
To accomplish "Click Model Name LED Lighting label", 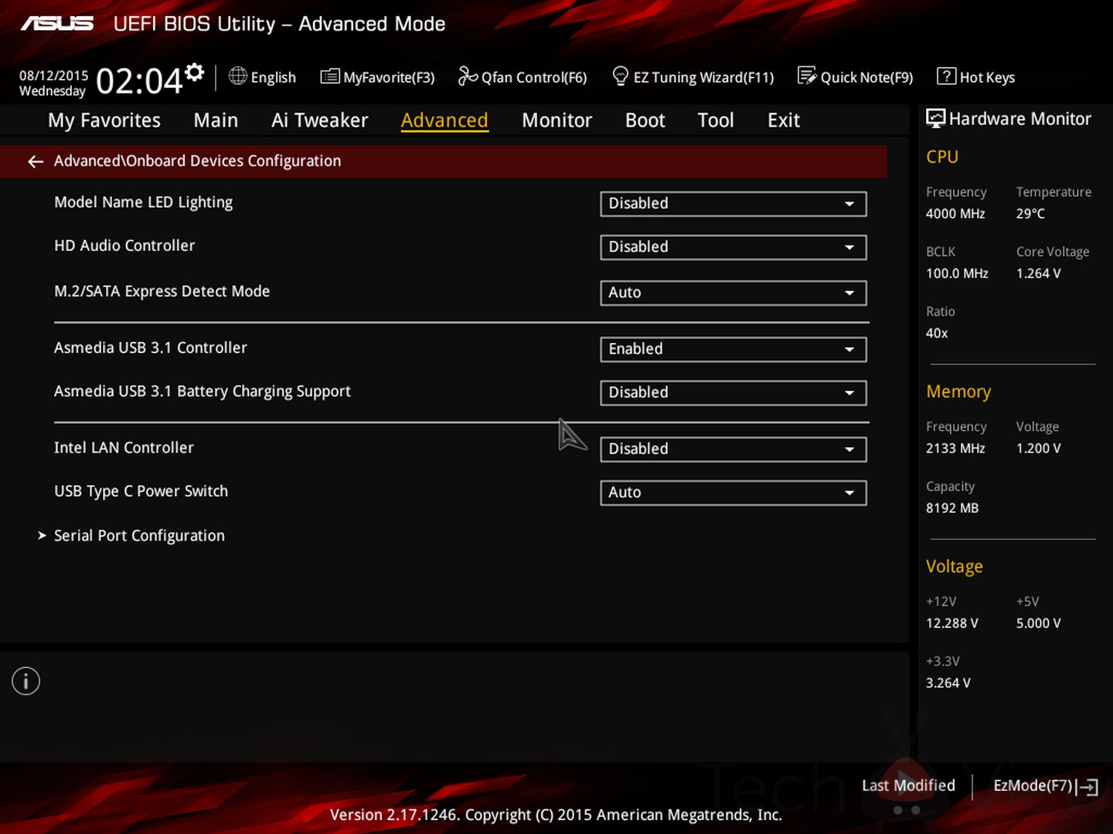I will [143, 202].
